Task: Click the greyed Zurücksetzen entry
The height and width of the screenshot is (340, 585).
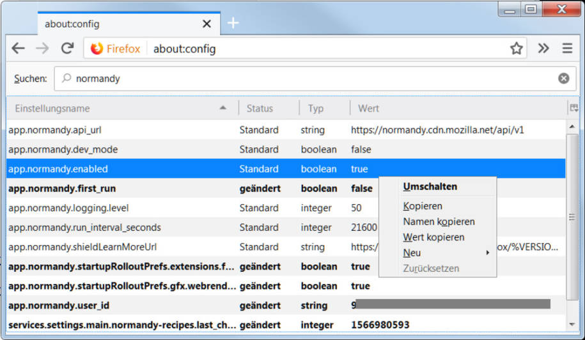Action: click(x=431, y=269)
